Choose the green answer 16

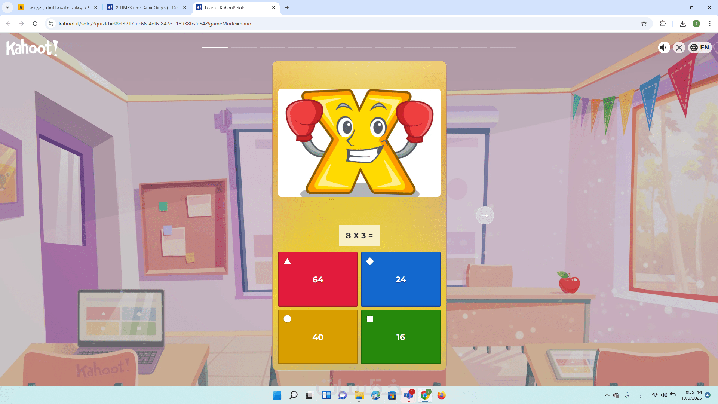pyautogui.click(x=401, y=337)
